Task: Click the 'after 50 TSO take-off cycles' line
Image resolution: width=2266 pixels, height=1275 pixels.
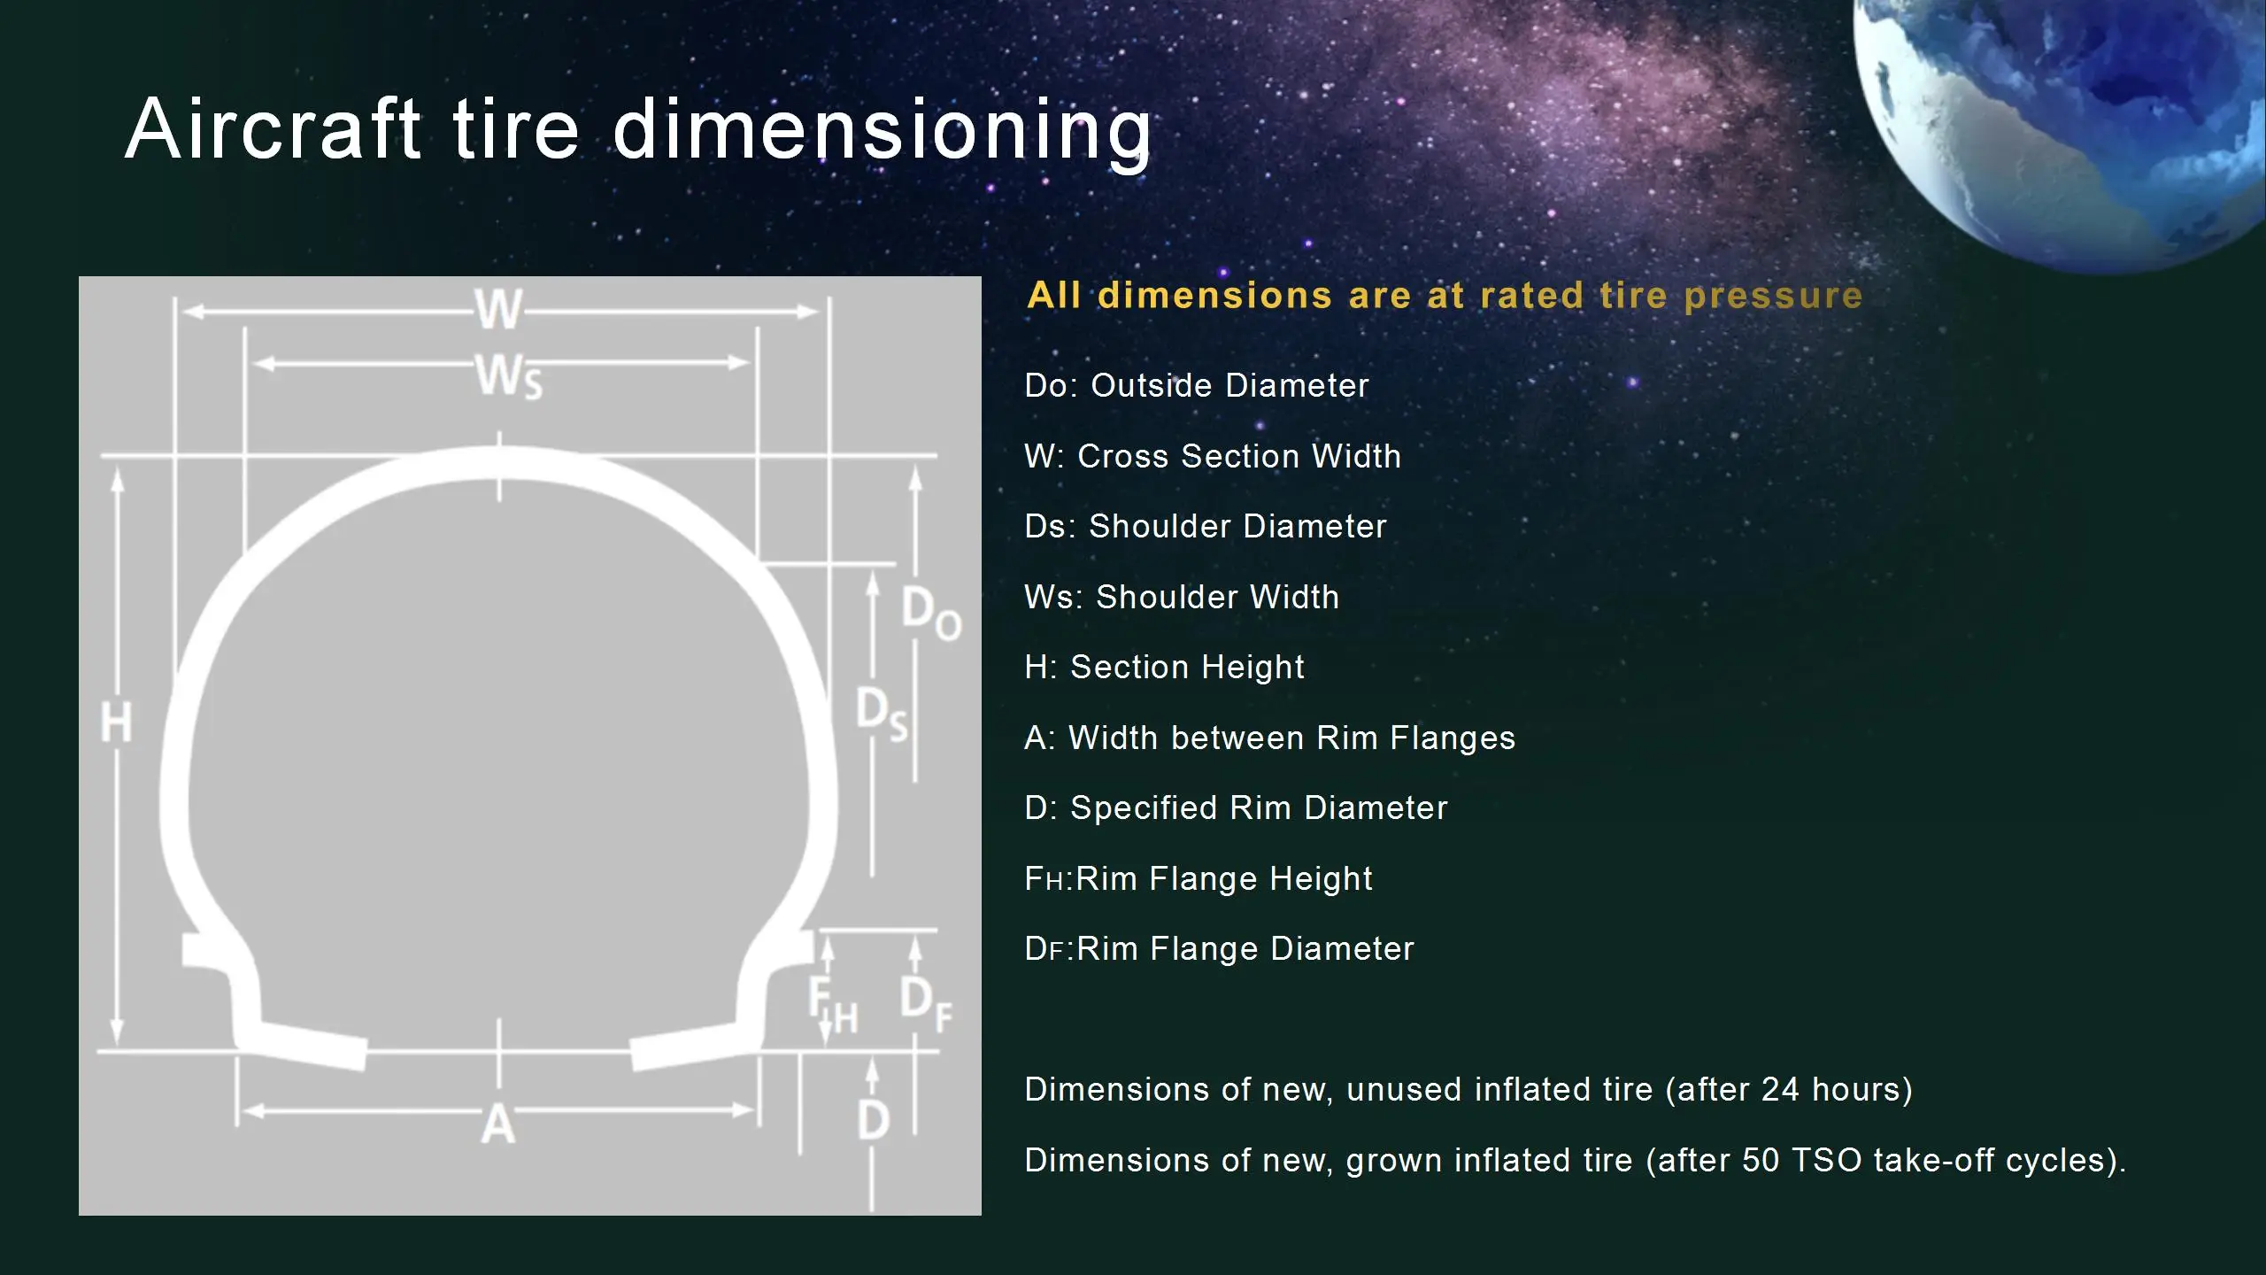Action: pos(1575,1161)
